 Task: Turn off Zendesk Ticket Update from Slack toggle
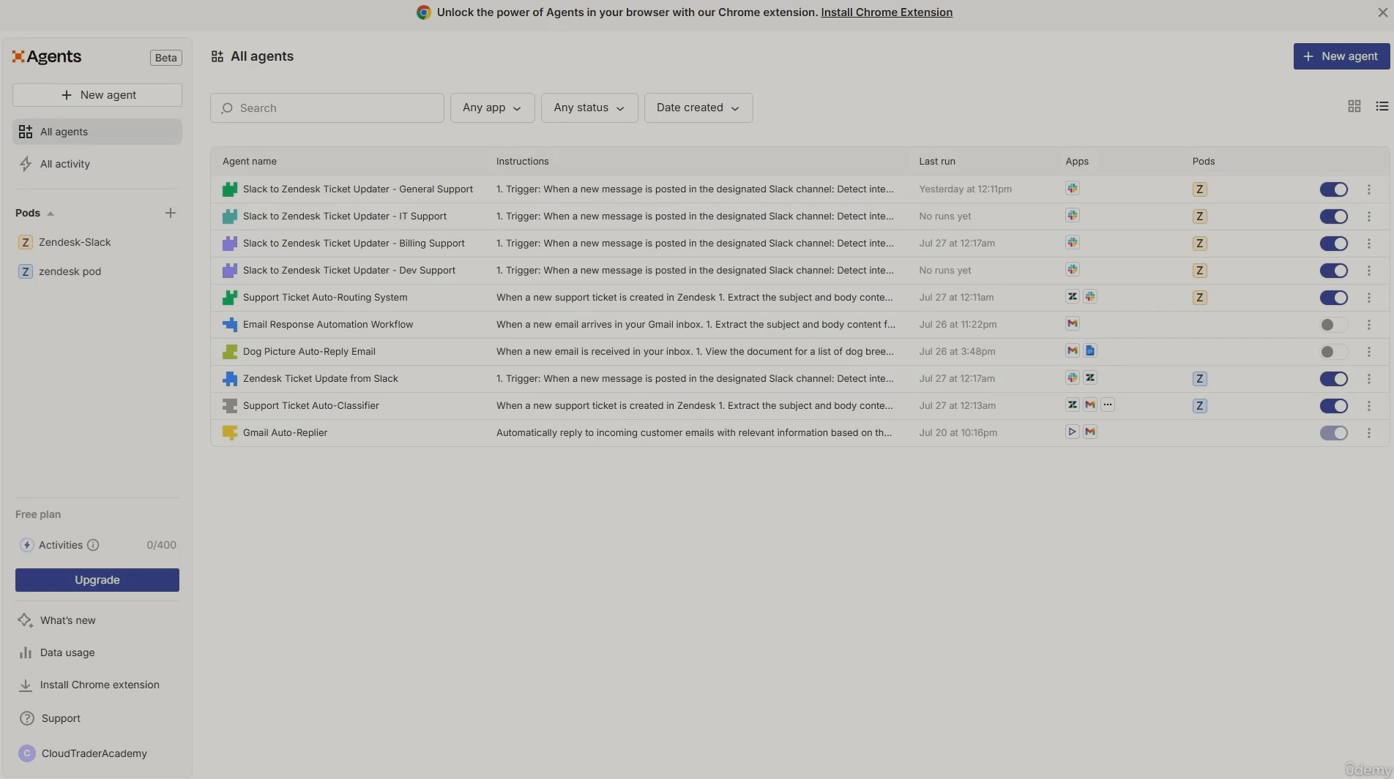coord(1334,379)
